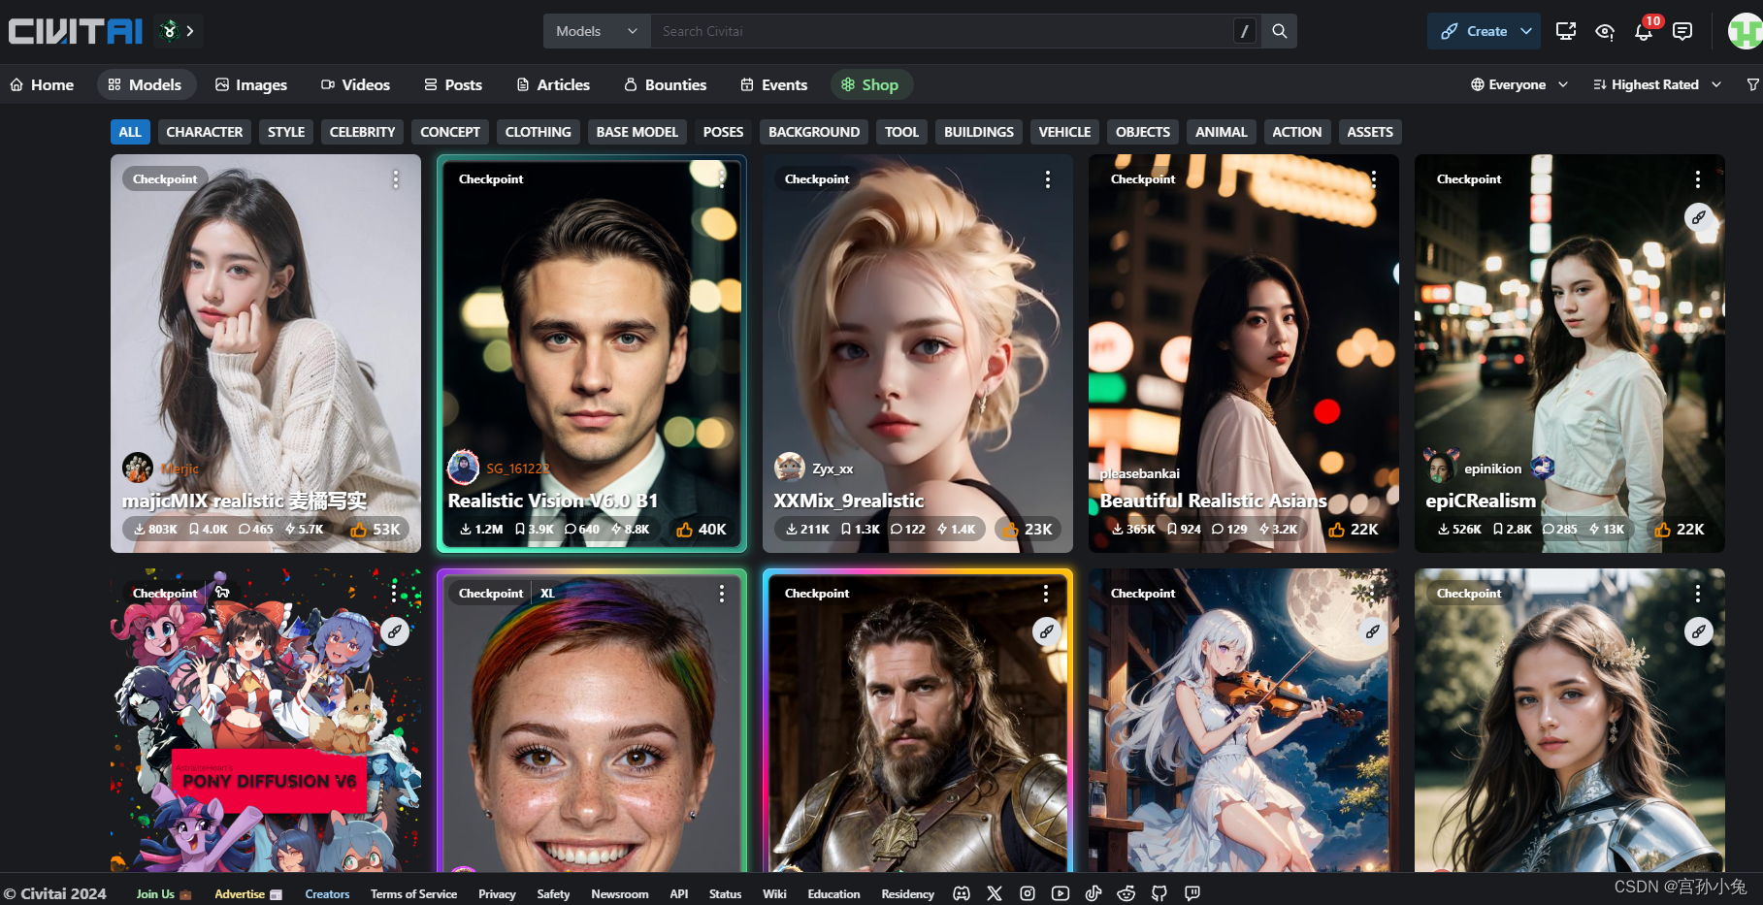Switch to the Bounties tab
Viewport: 1763px width, 905px height.
[x=666, y=84]
